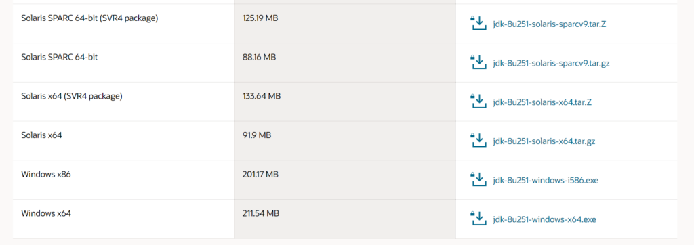Download jdk-8u251-windows-x64.exe file link
The image size is (694, 245).
[x=544, y=219]
